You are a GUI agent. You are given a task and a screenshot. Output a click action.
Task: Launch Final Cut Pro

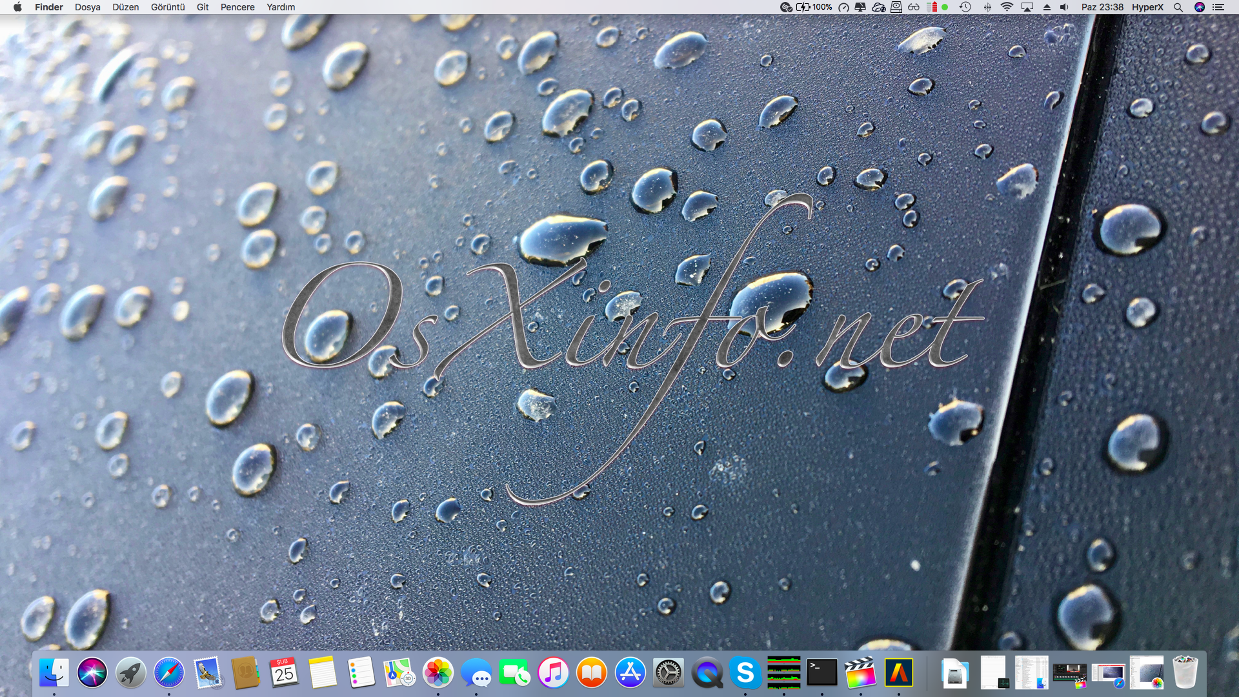click(x=860, y=673)
